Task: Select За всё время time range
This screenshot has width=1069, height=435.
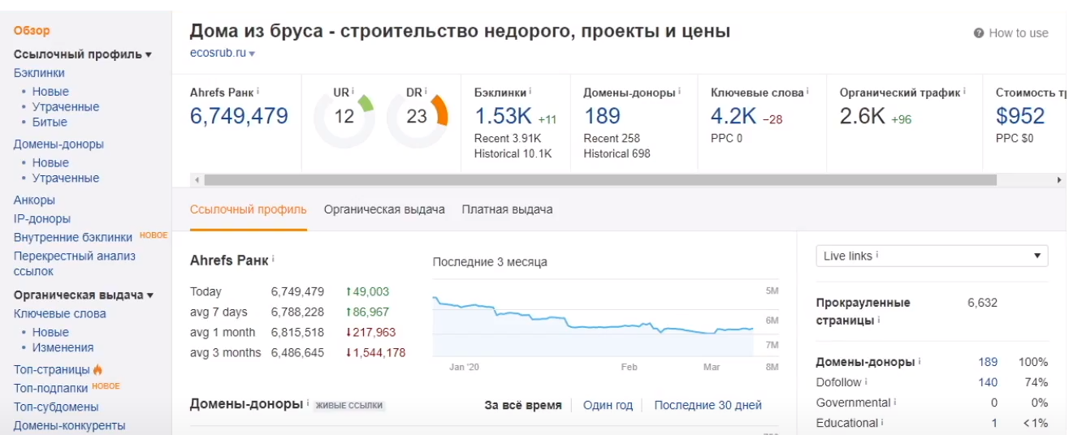Action: point(522,405)
